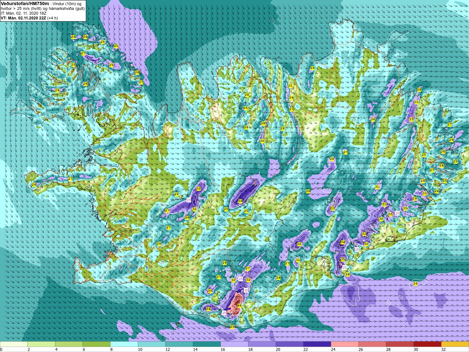Click the 'IT: Mán. 02. 11. 2020 18Z' line
The image size is (469, 352).
tap(24, 13)
